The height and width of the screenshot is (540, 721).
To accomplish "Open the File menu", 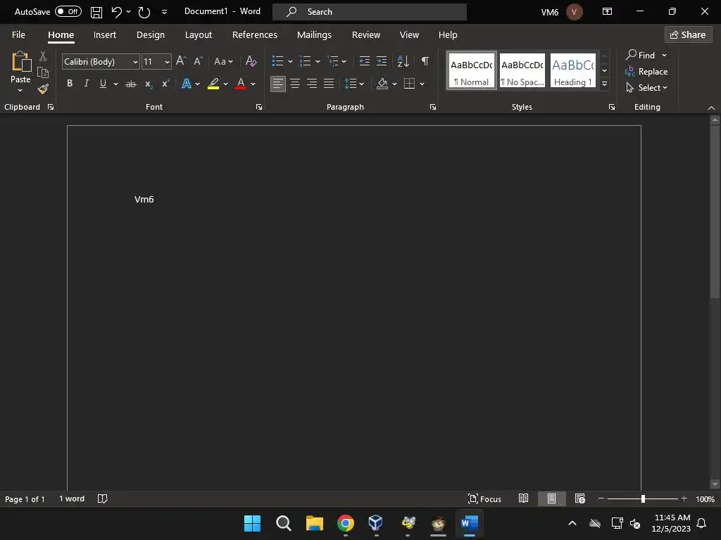I will (18, 35).
